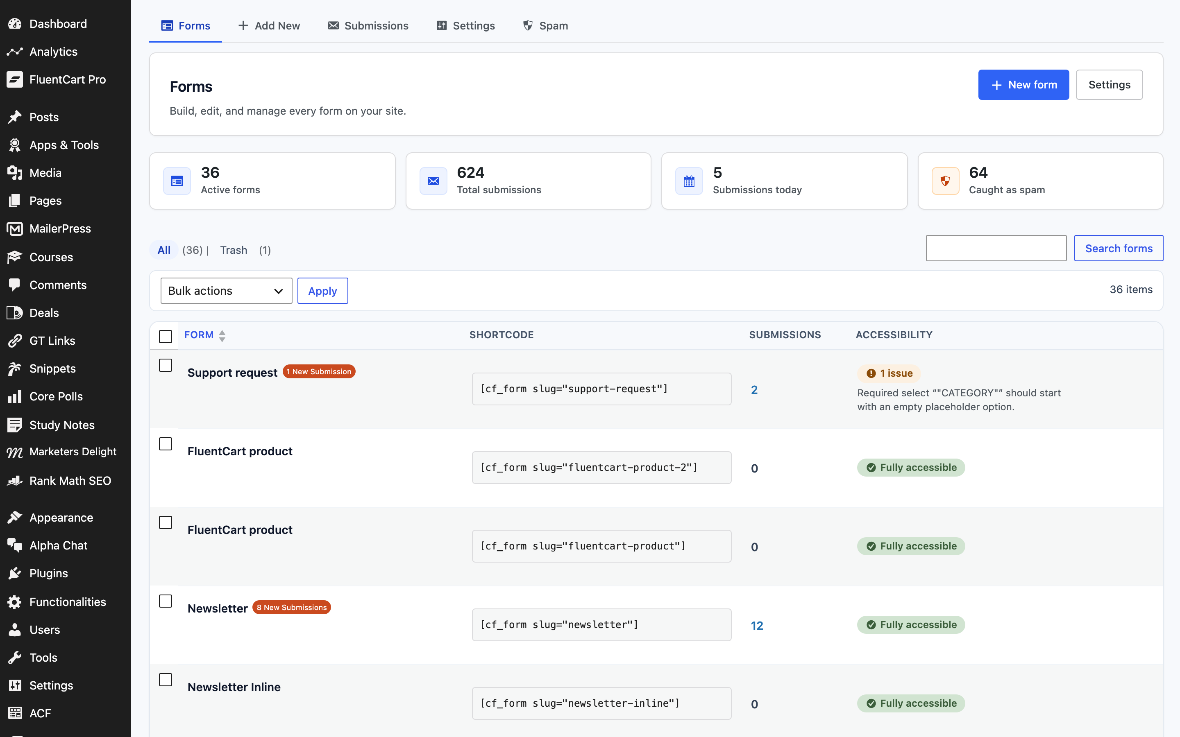
Task: Click the fluentcart-product-2 shortcode field
Action: tap(602, 468)
